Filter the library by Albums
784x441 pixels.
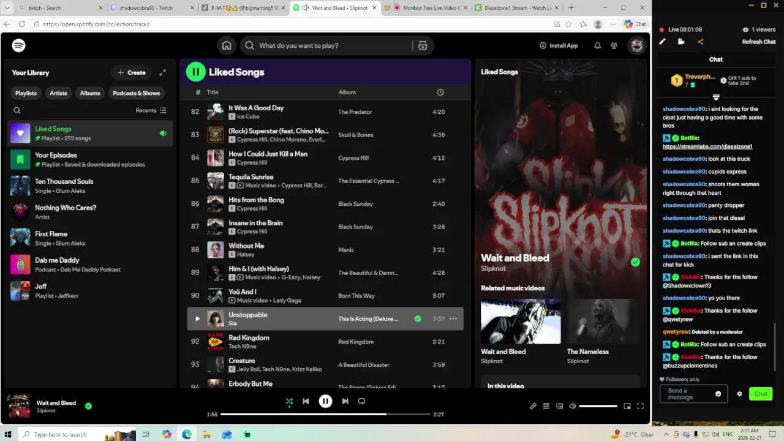pyautogui.click(x=90, y=93)
